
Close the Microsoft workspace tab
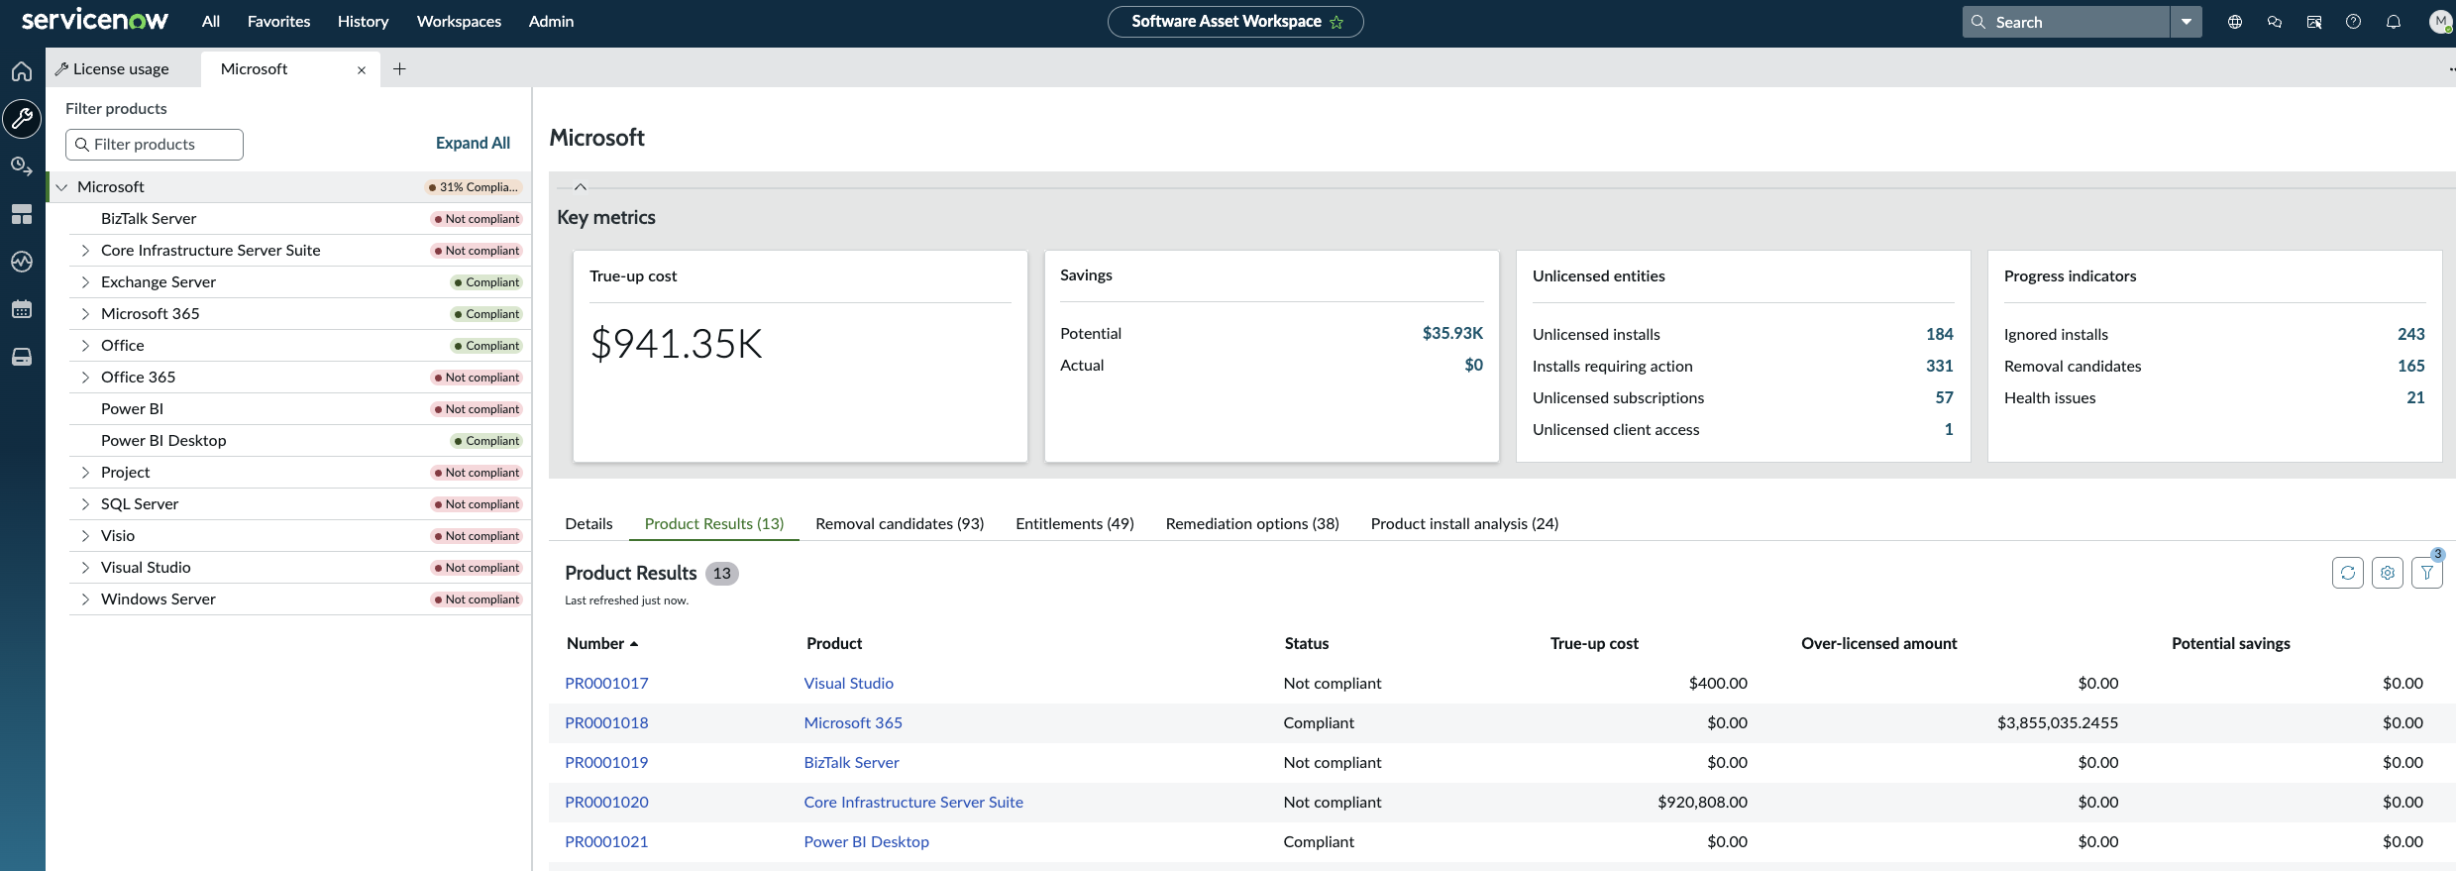(x=362, y=69)
